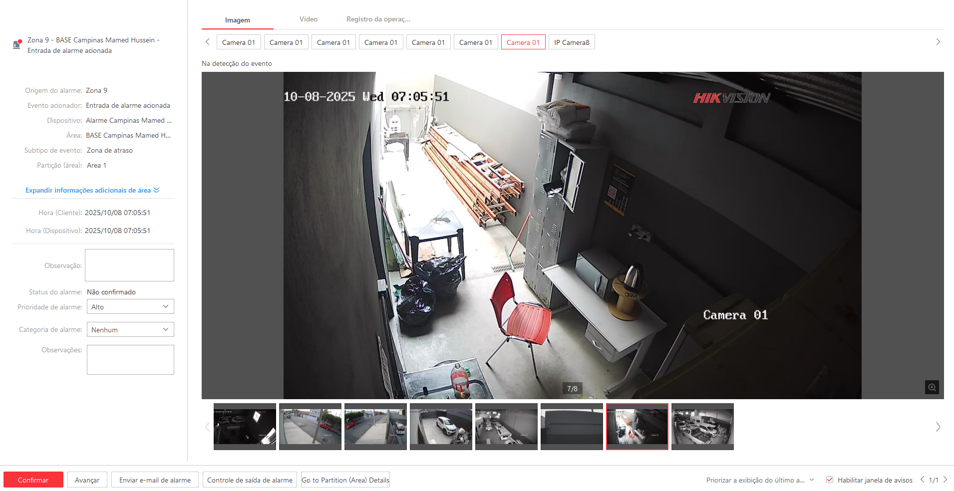Go to next alarm page arrow

[x=945, y=480]
